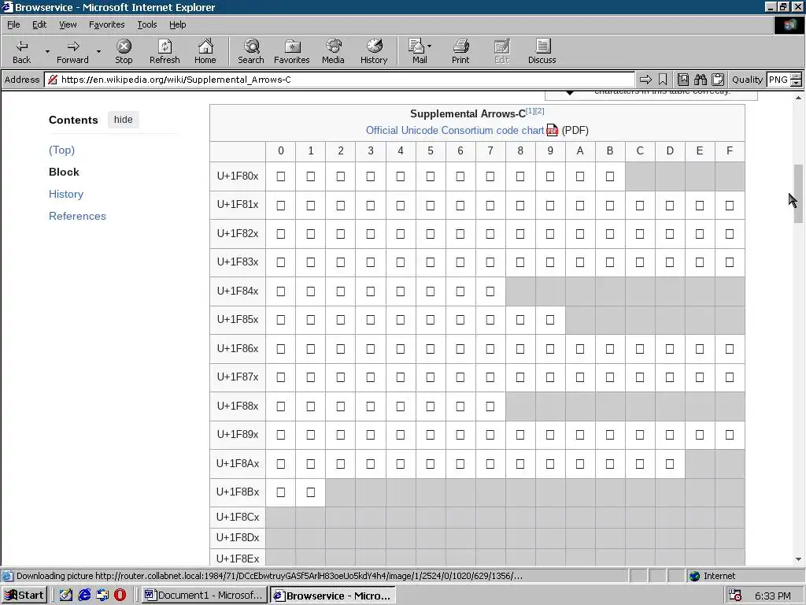Click column header F in table

point(730,150)
